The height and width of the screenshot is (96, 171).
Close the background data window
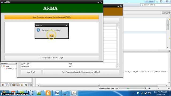tap(121, 6)
